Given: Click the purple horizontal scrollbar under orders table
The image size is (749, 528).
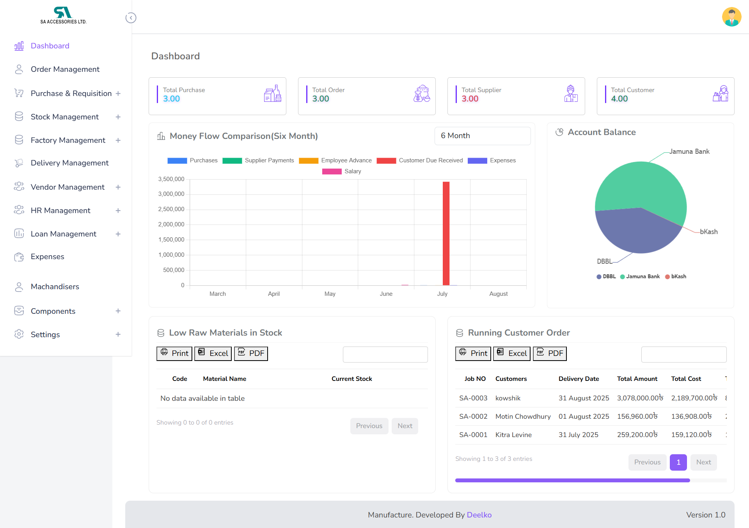Looking at the screenshot, I should coord(572,480).
